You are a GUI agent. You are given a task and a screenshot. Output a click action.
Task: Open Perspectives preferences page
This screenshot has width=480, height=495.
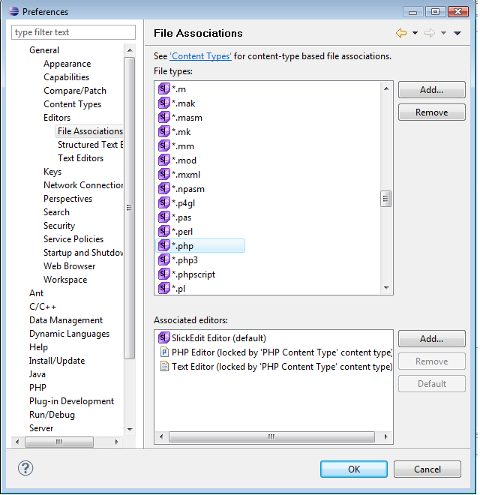[68, 199]
